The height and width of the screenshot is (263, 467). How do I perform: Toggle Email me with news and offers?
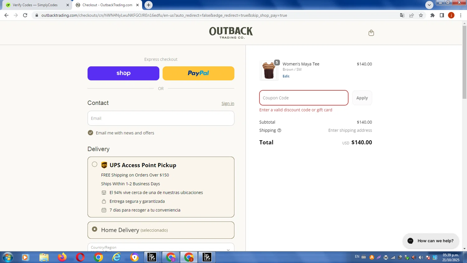click(90, 133)
